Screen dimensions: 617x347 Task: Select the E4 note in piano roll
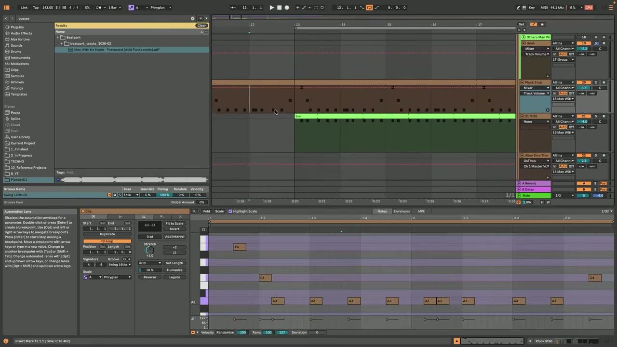click(240, 247)
